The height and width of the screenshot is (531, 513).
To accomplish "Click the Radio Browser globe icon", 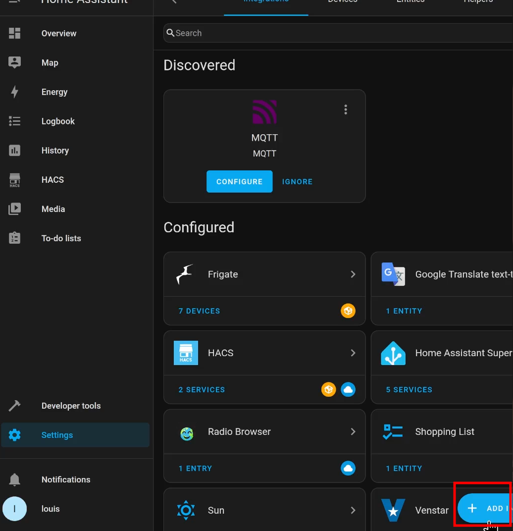I will [x=187, y=433].
